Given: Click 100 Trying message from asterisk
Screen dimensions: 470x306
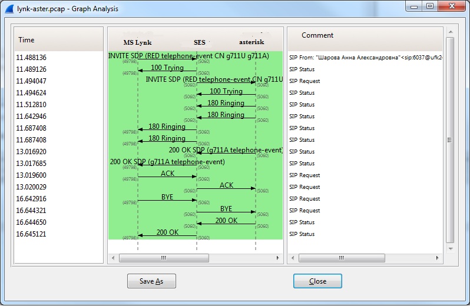Looking at the screenshot, I should coord(226,91).
